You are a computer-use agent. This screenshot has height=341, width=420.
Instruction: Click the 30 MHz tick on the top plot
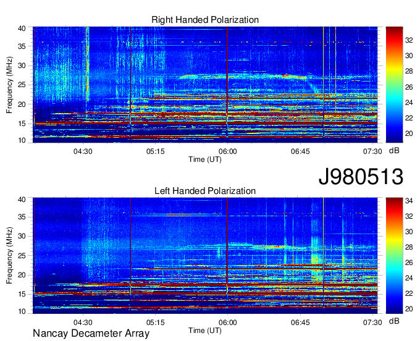[x=22, y=65]
